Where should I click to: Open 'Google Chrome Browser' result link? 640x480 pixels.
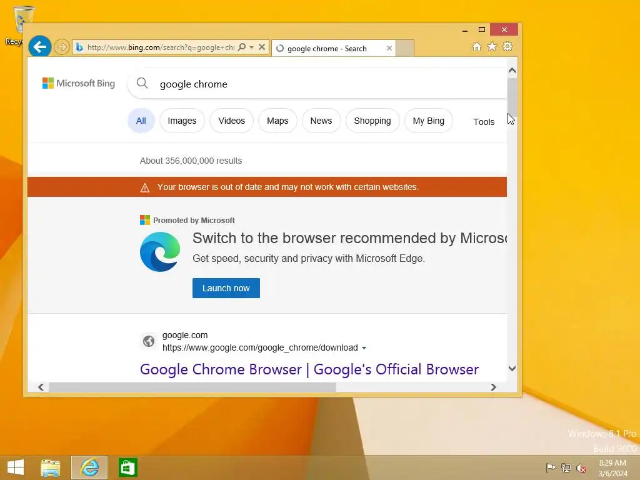(309, 369)
